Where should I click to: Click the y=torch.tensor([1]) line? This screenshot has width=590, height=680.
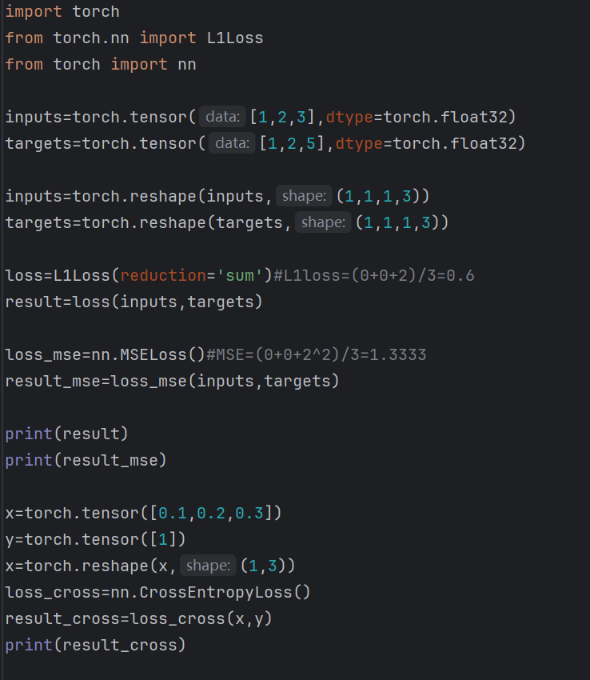(95, 539)
